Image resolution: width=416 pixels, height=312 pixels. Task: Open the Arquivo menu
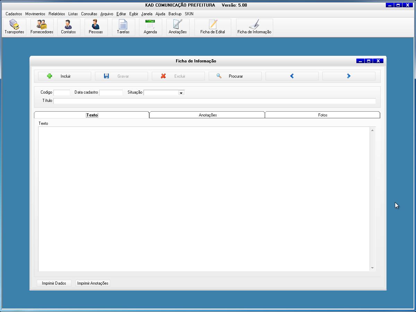(x=107, y=14)
